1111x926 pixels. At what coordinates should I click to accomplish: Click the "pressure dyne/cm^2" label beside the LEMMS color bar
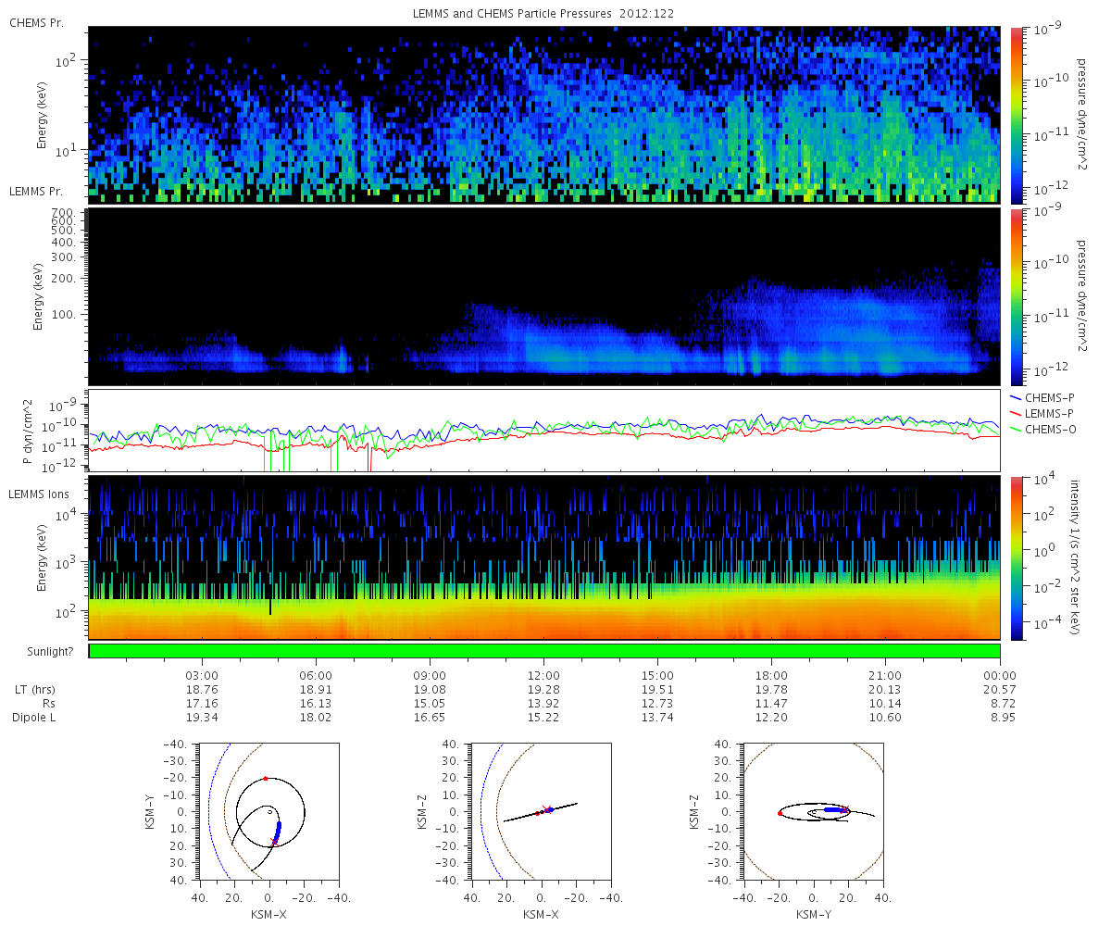(1080, 296)
